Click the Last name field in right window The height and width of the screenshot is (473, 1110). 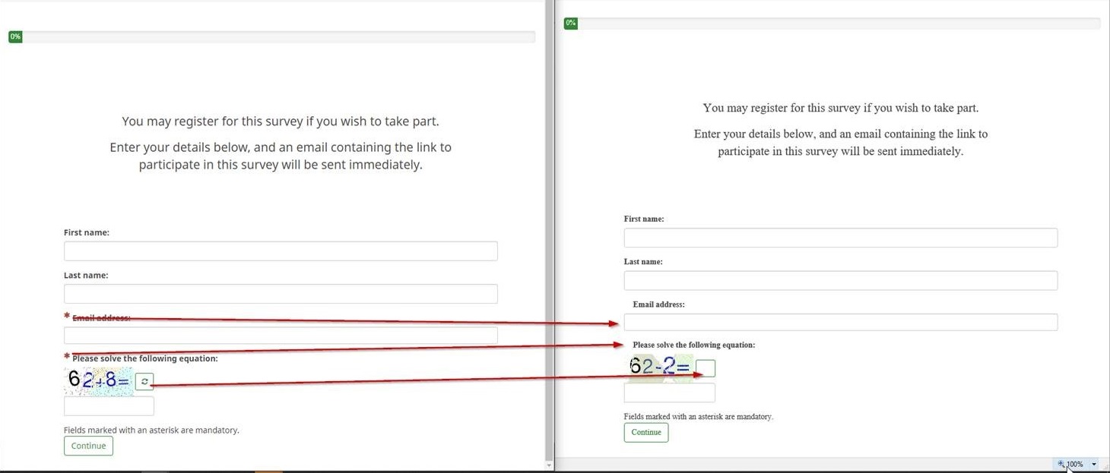(841, 280)
